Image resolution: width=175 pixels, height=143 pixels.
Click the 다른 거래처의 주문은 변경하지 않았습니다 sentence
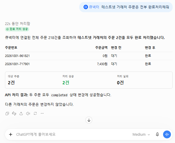point(39,104)
